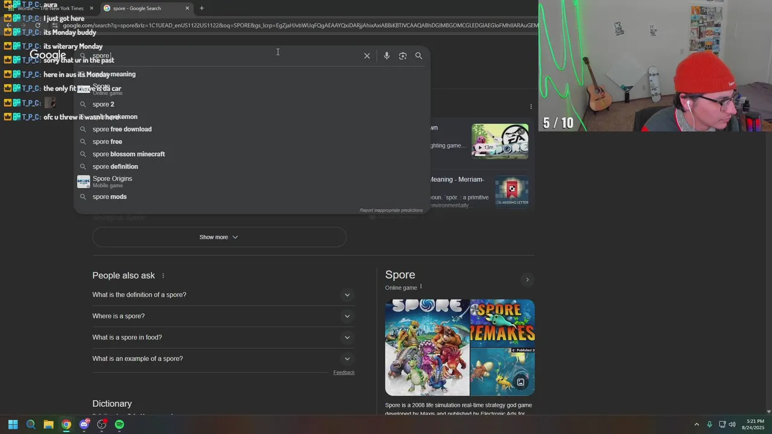
Task: Open the result options three-dot menu above the video
Action: 531,107
